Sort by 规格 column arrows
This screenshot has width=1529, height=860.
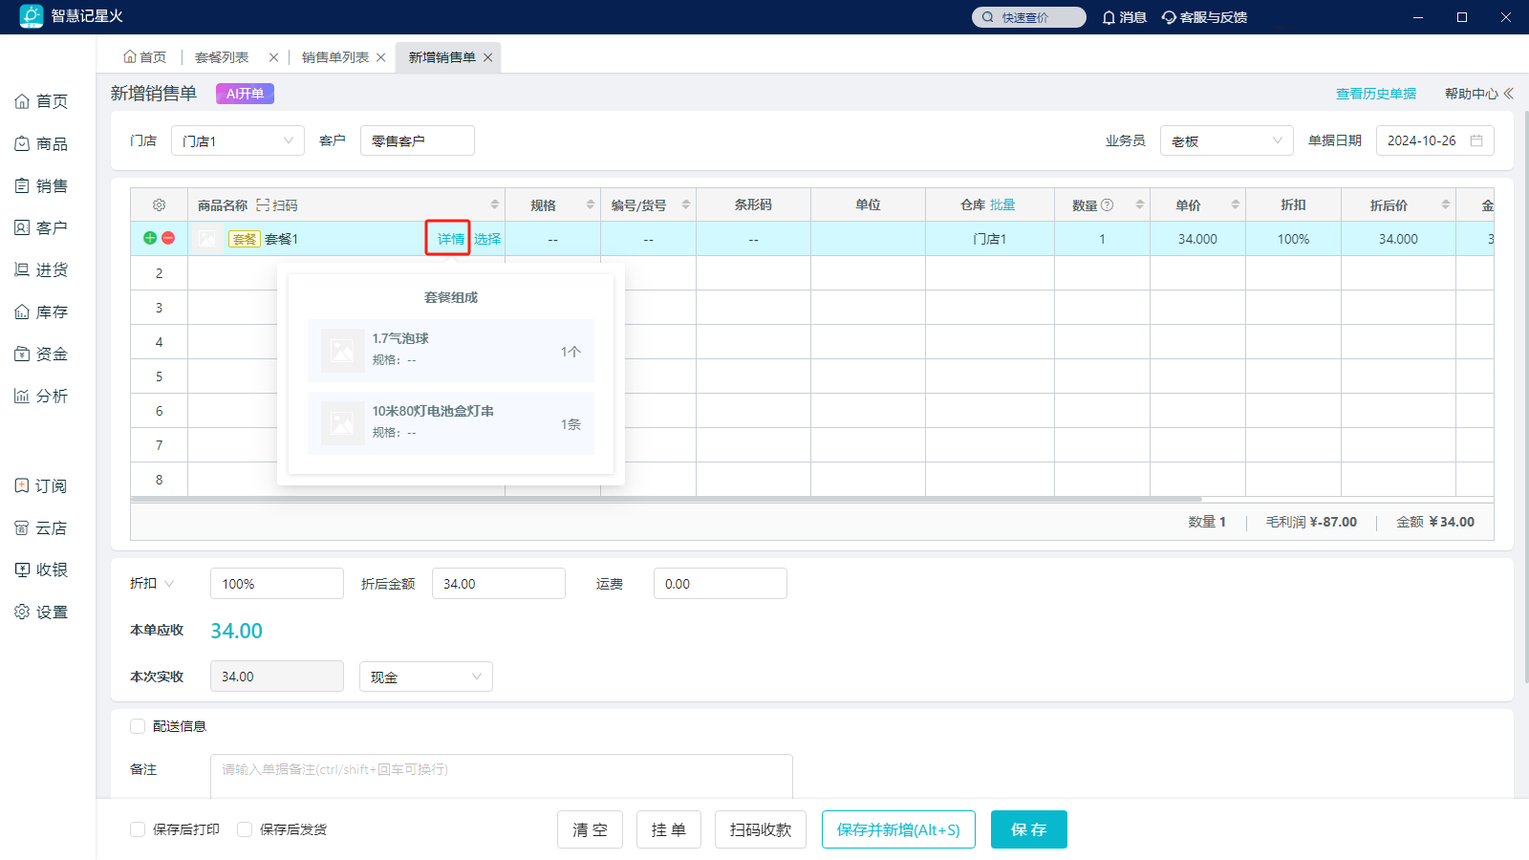tap(591, 204)
